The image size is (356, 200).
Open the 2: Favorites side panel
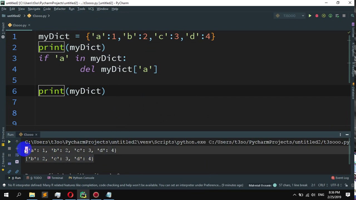click(3, 162)
